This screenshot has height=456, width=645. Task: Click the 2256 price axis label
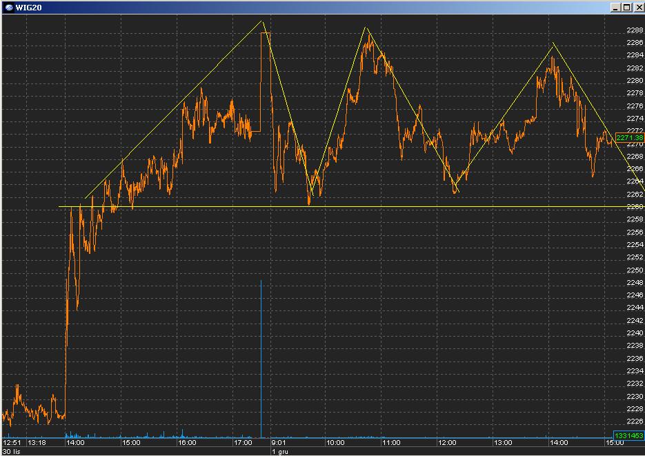coord(634,232)
